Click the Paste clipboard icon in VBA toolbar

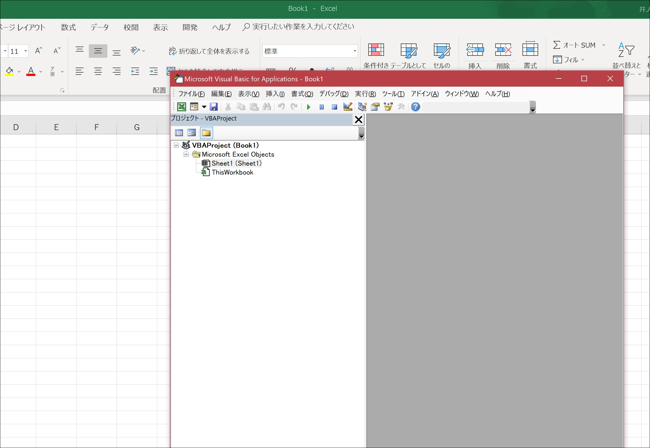254,107
